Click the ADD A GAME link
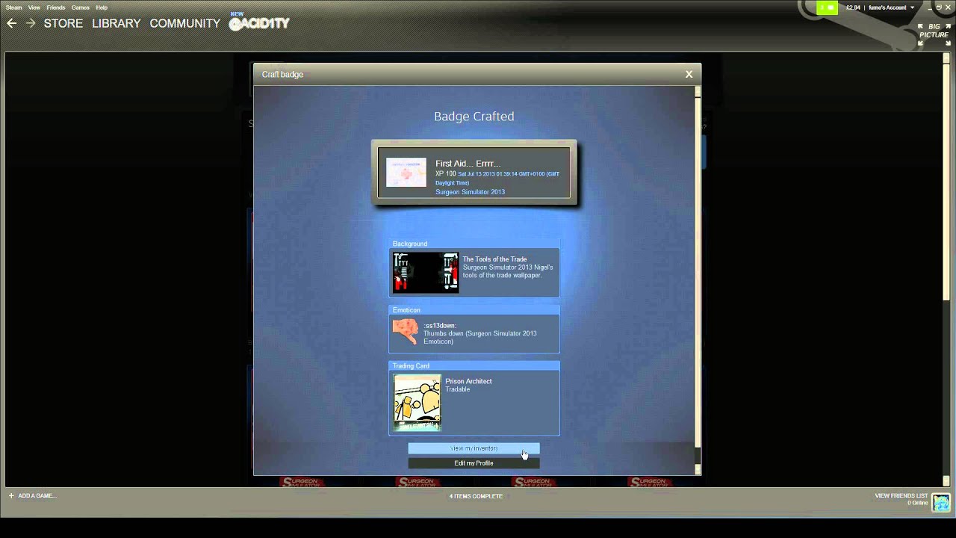Image resolution: width=956 pixels, height=538 pixels. click(x=37, y=495)
